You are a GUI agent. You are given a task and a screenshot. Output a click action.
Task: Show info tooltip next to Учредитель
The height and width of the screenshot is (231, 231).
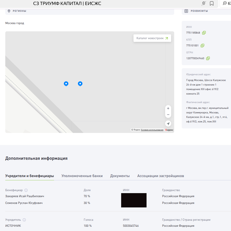[x=24, y=220]
